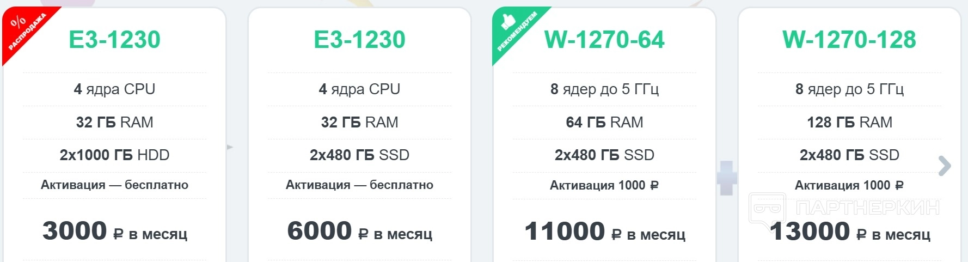Click the 2x1000 ГБ HDD spec row
Image resolution: width=968 pixels, height=262 pixels.
(x=114, y=155)
